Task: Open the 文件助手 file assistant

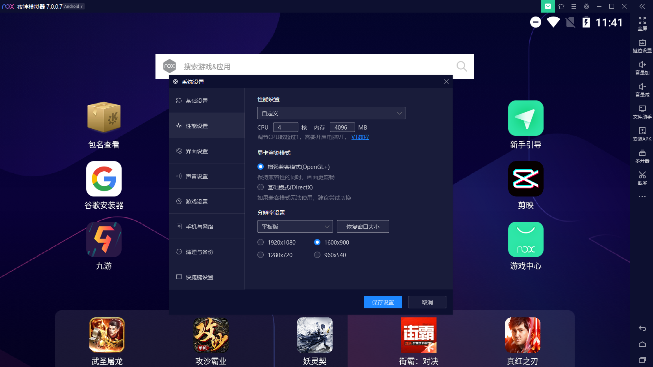Action: tap(642, 112)
